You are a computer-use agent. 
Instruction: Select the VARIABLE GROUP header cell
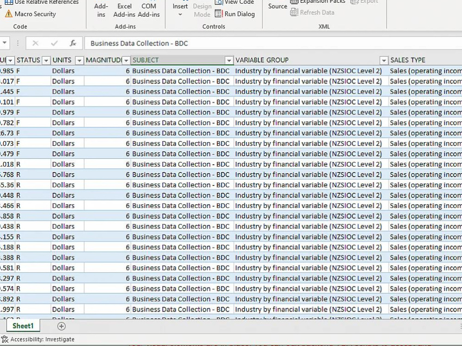point(311,60)
